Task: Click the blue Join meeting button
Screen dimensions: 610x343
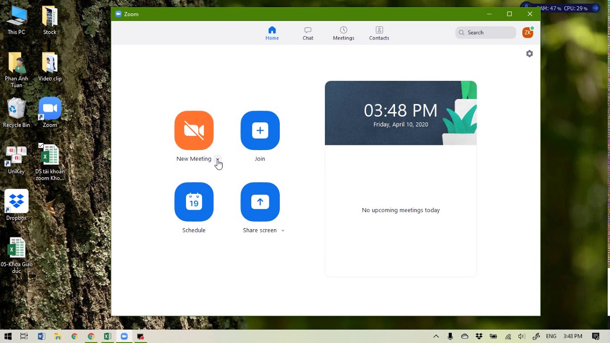Action: 260,131
